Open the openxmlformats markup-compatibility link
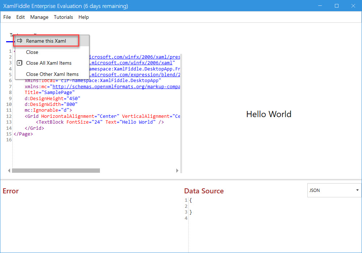362x253 pixels. click(116, 87)
